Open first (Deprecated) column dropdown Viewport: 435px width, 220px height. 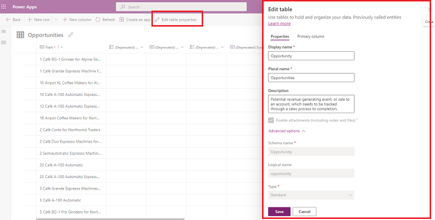142,47
